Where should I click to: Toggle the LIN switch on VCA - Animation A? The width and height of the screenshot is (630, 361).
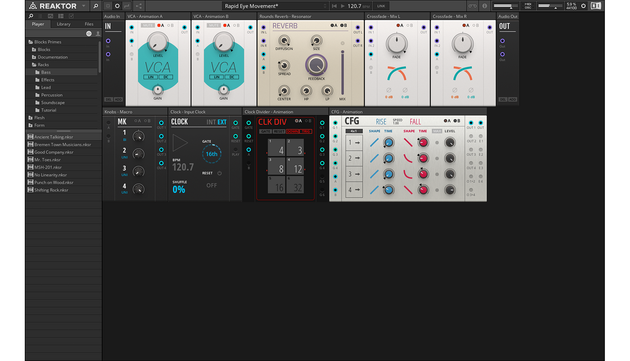(150, 77)
